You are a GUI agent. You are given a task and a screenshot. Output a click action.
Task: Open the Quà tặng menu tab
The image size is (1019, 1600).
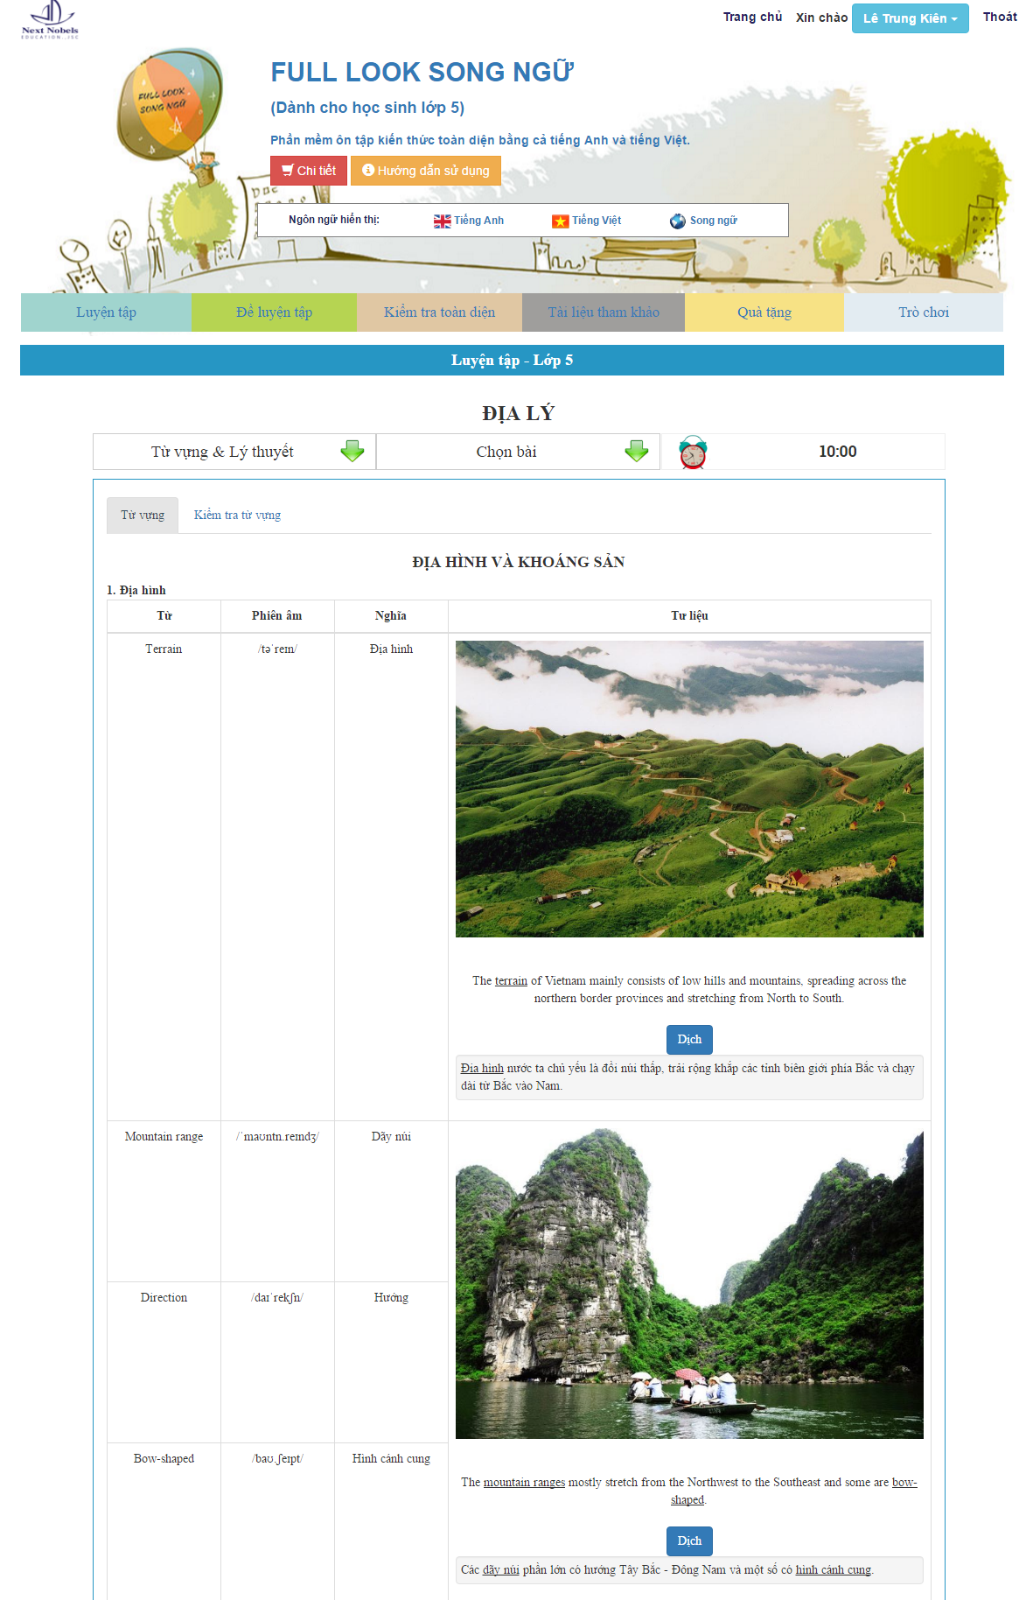click(764, 312)
